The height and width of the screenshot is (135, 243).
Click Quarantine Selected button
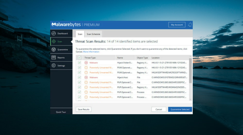tap(180, 109)
